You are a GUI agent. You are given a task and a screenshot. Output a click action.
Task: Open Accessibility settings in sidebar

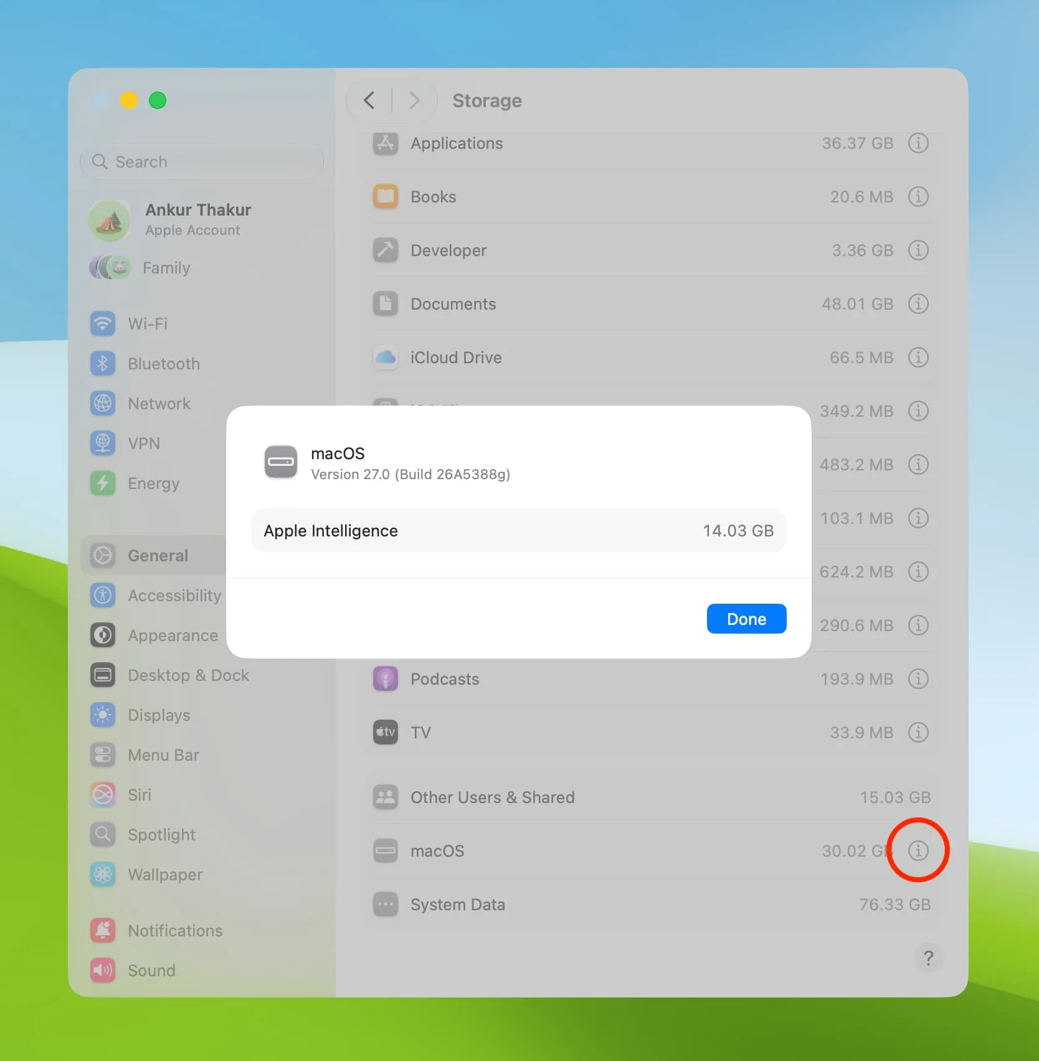[x=154, y=596]
